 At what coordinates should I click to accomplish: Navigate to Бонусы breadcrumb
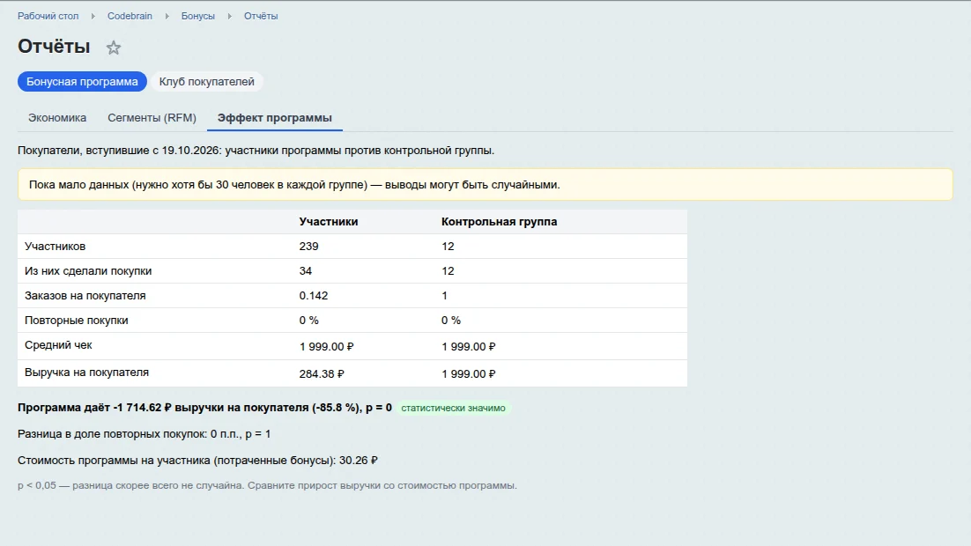click(x=198, y=16)
